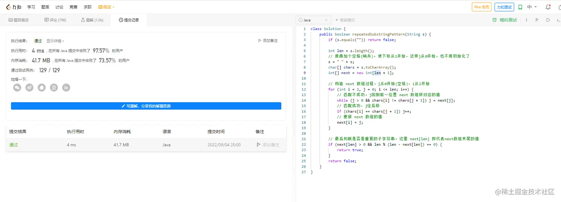The image size is (561, 202).
Task: Reset code with the revert arrow icon
Action: (548, 20)
